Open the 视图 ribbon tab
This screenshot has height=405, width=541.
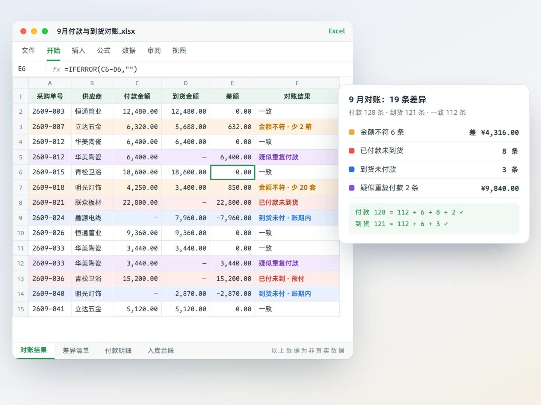[x=179, y=51]
